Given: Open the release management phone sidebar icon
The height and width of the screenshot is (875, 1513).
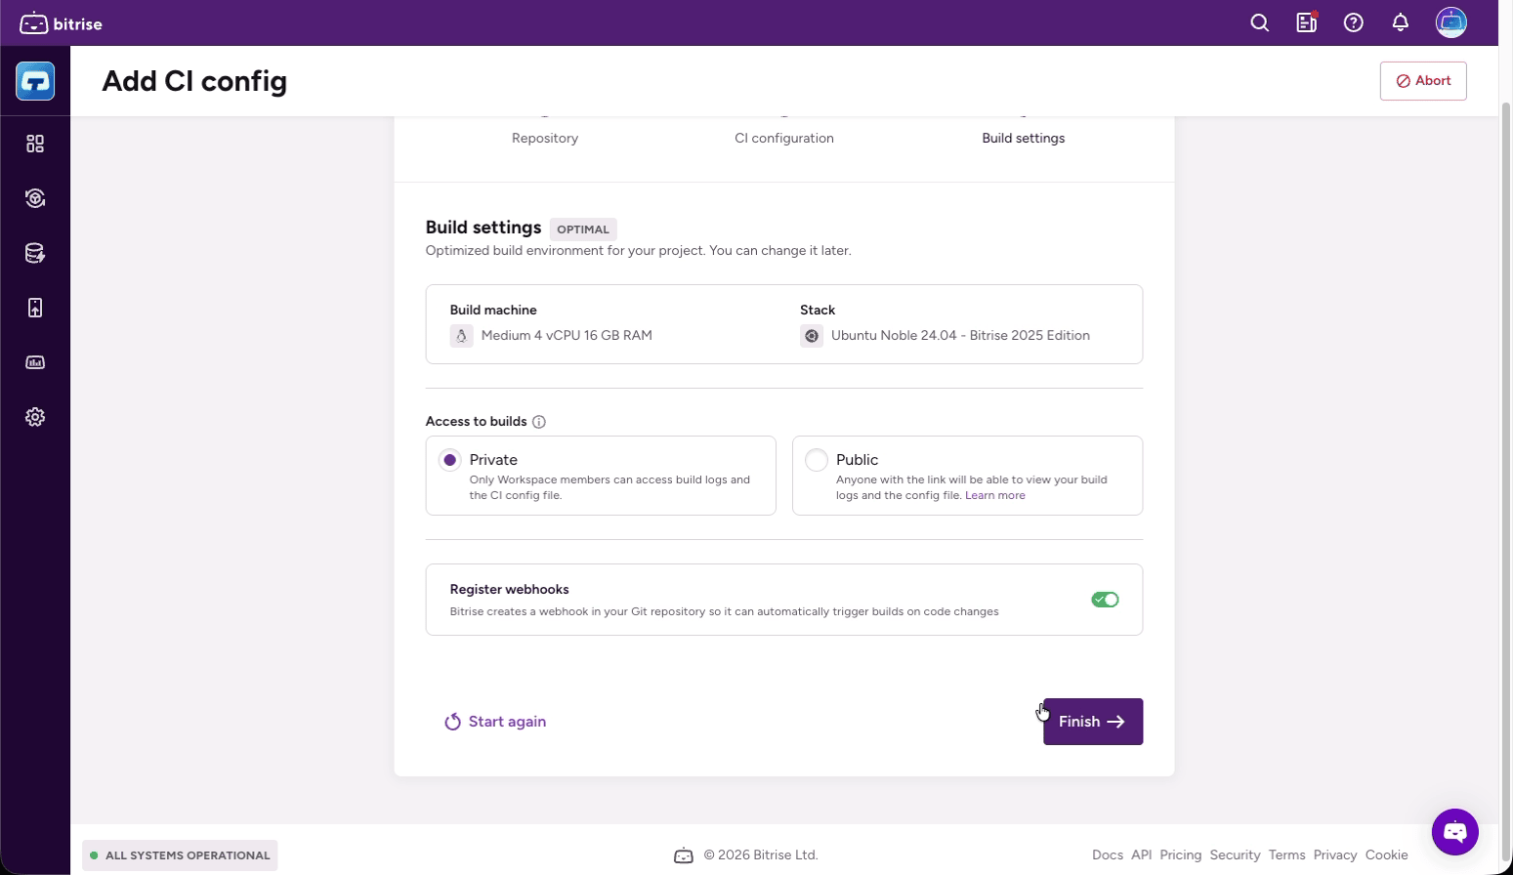Looking at the screenshot, I should pyautogui.click(x=35, y=308).
